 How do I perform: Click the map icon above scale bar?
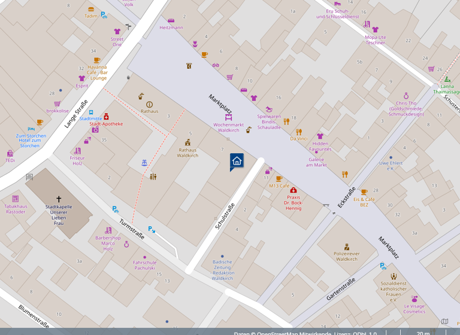444,322
